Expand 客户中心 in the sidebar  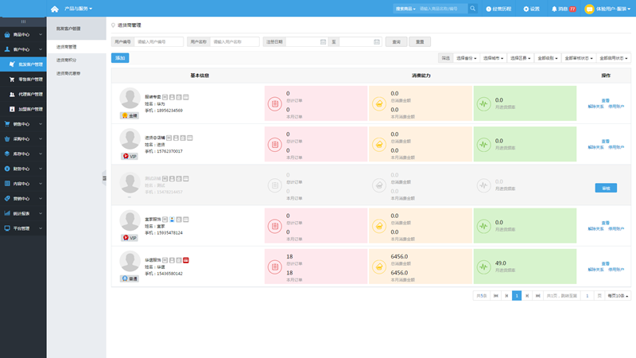click(23, 49)
